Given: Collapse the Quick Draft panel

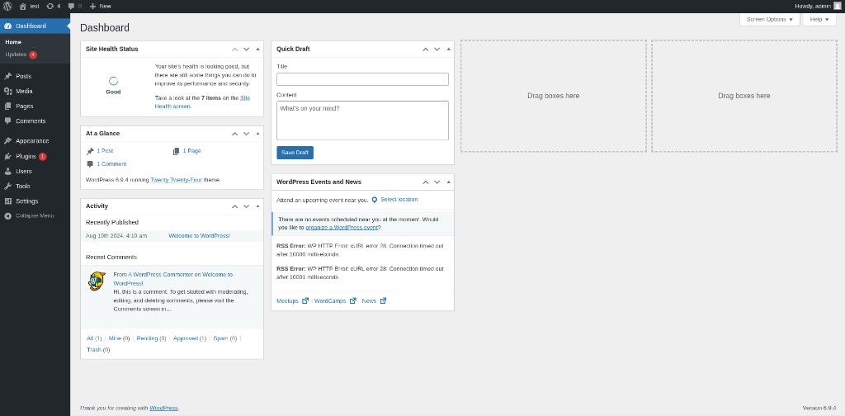Looking at the screenshot, I should pyautogui.click(x=448, y=49).
